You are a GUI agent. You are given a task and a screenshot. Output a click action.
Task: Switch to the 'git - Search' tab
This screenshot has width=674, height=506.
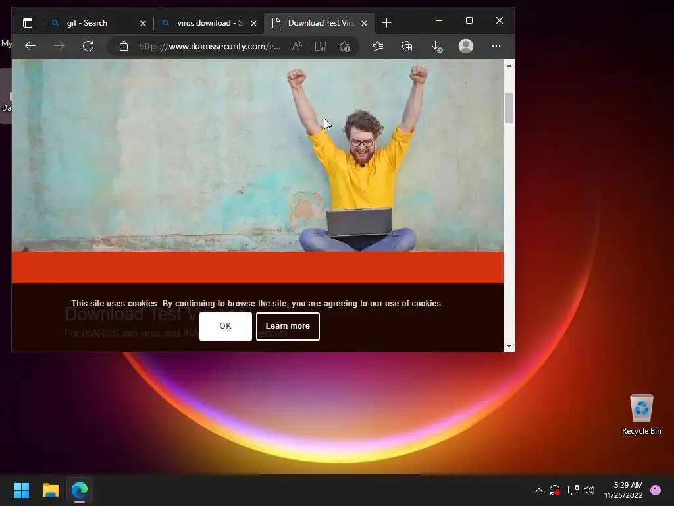coord(98,23)
